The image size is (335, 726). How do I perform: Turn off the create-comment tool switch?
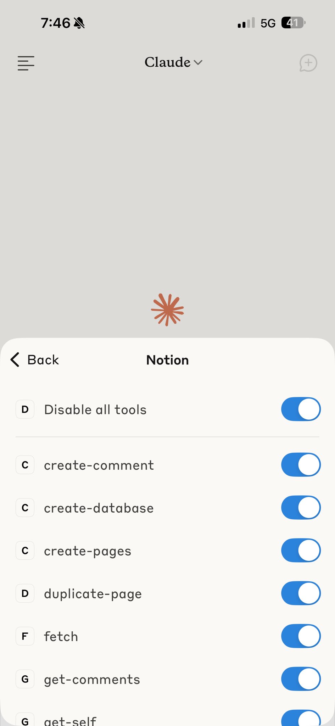301,465
